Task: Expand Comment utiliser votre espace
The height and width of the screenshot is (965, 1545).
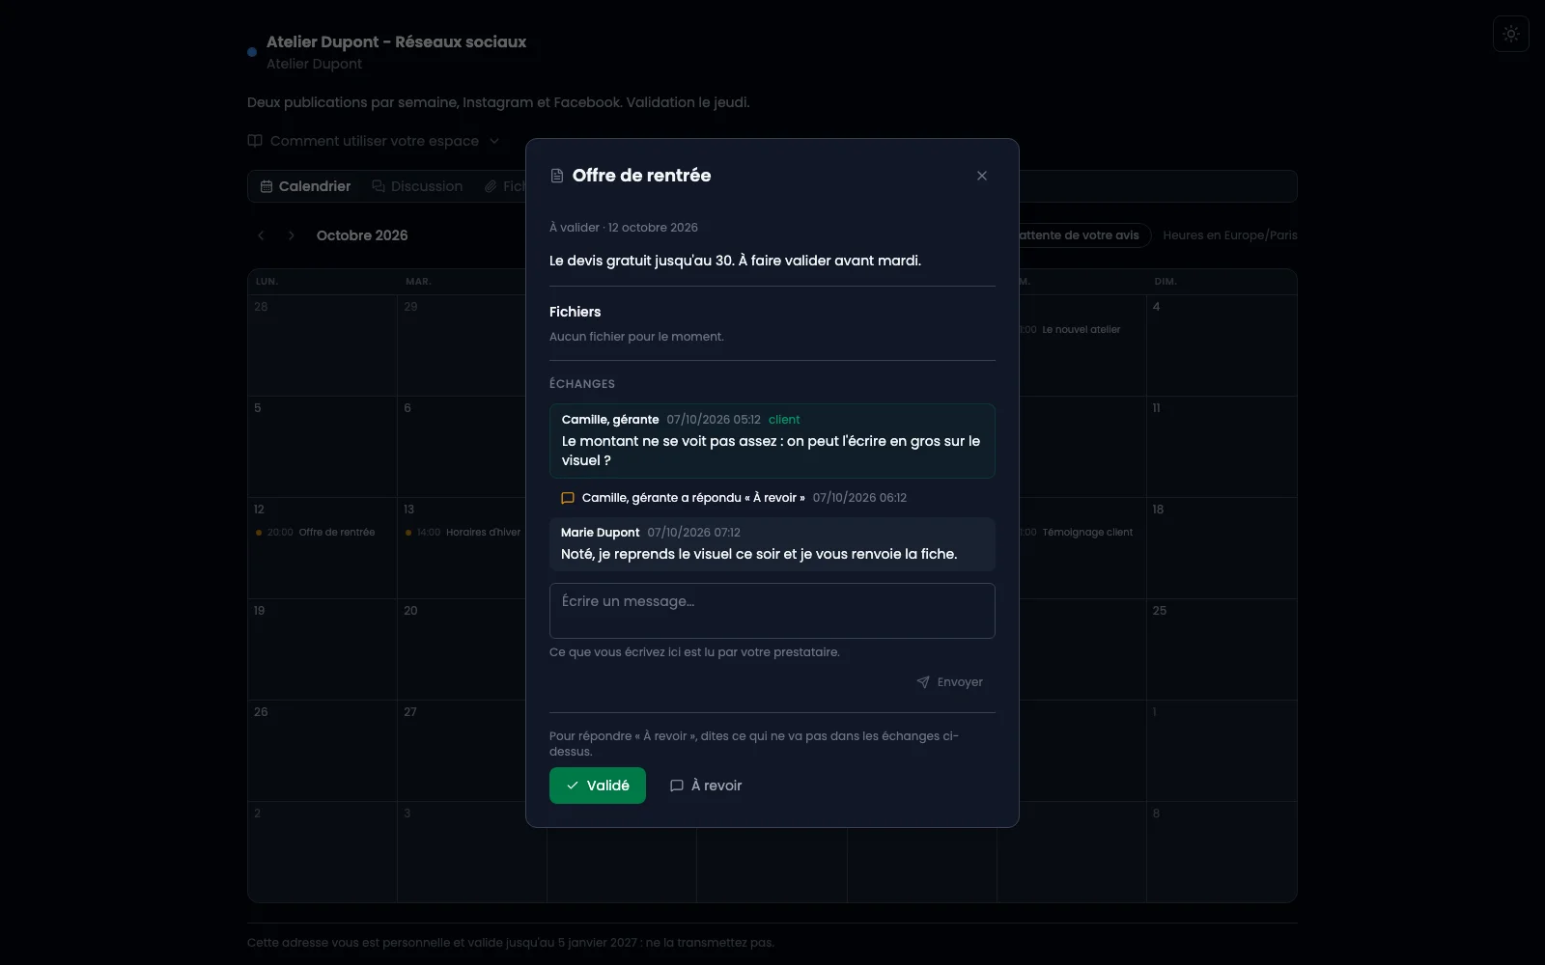Action: click(x=374, y=141)
